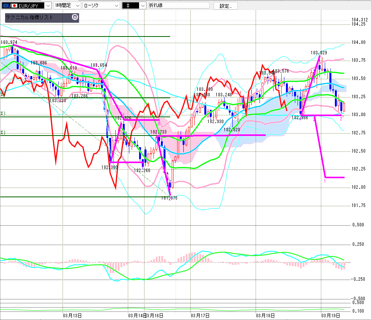Click the 183.829 high price label
The width and height of the screenshot is (371, 320).
(x=318, y=52)
